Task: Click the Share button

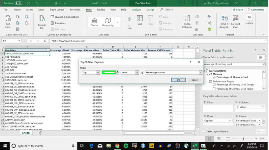Action: [238, 9]
